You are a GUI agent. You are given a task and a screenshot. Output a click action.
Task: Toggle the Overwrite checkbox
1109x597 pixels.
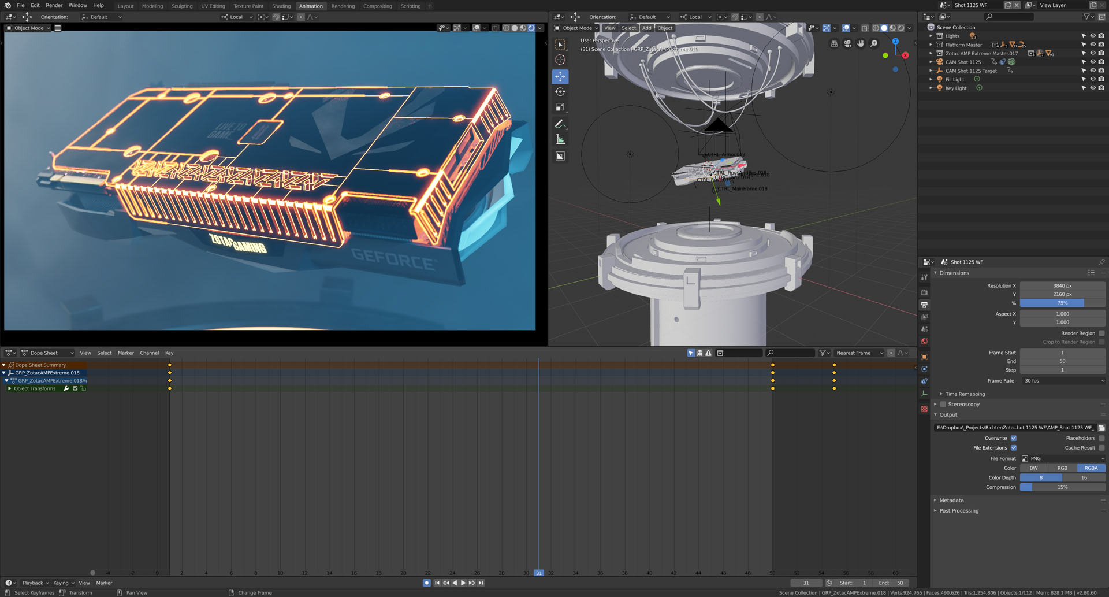click(x=1014, y=438)
